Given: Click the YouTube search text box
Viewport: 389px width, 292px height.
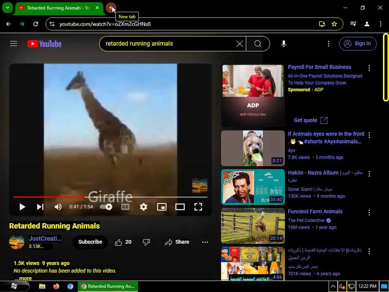Looking at the screenshot, I should pos(169,44).
